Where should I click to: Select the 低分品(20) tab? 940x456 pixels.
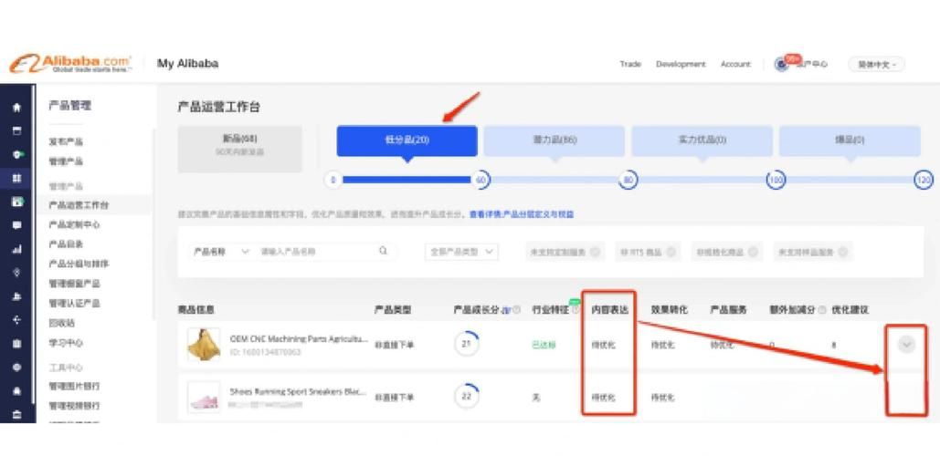(x=407, y=140)
